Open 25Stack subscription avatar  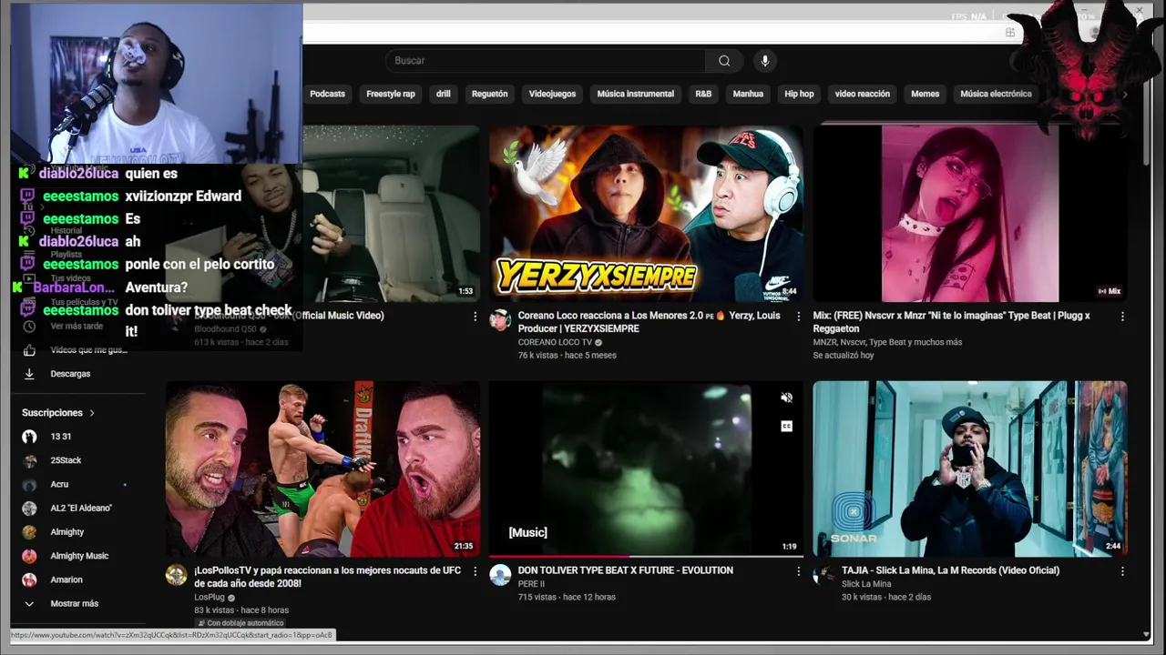click(x=29, y=461)
